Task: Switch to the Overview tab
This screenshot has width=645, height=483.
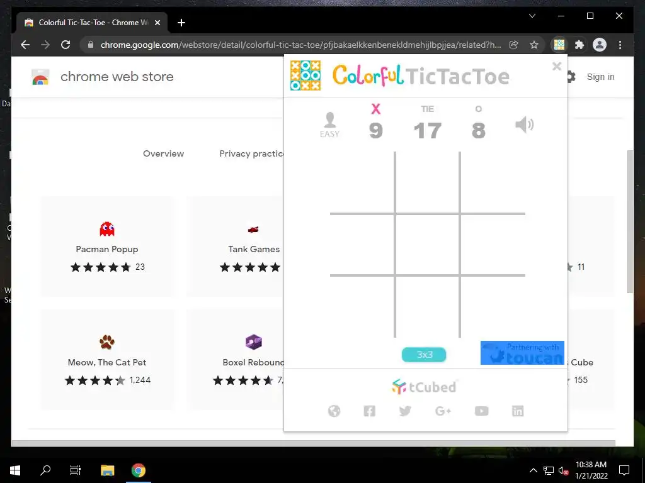Action: (x=163, y=153)
